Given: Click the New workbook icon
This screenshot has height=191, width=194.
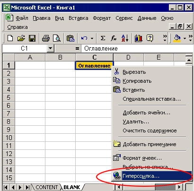Looking at the screenshot, I should [x=10, y=38].
